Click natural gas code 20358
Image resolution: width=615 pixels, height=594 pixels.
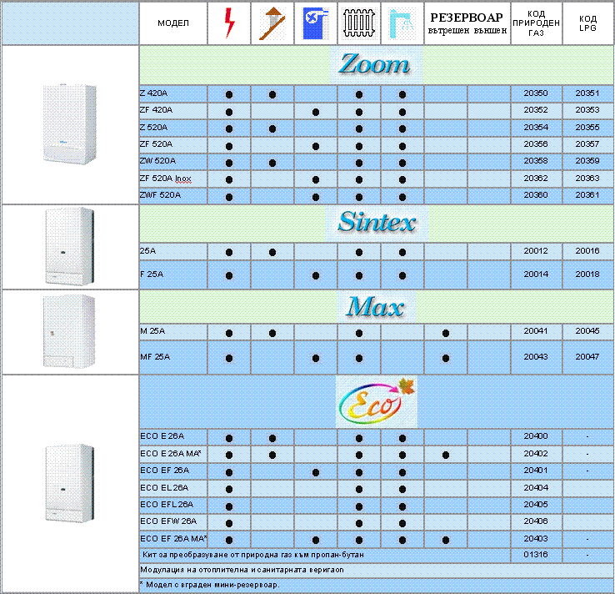tap(536, 161)
